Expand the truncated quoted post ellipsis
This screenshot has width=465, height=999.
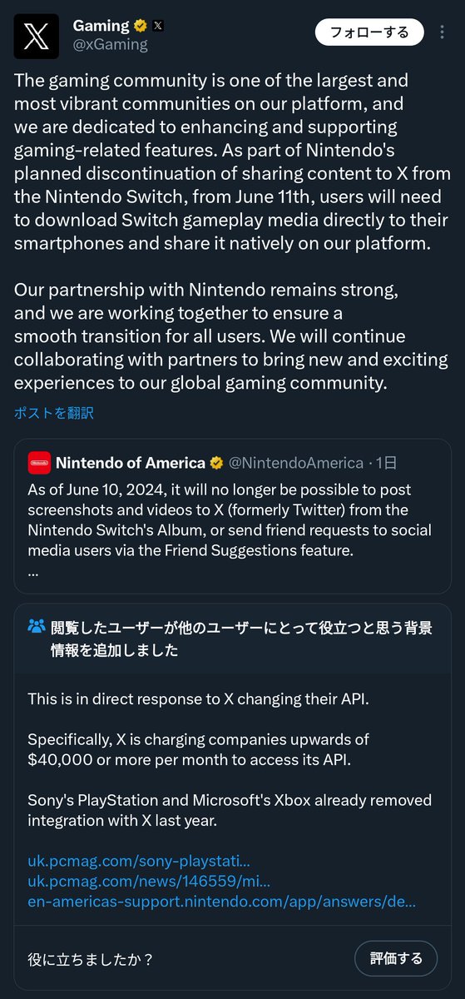32,573
